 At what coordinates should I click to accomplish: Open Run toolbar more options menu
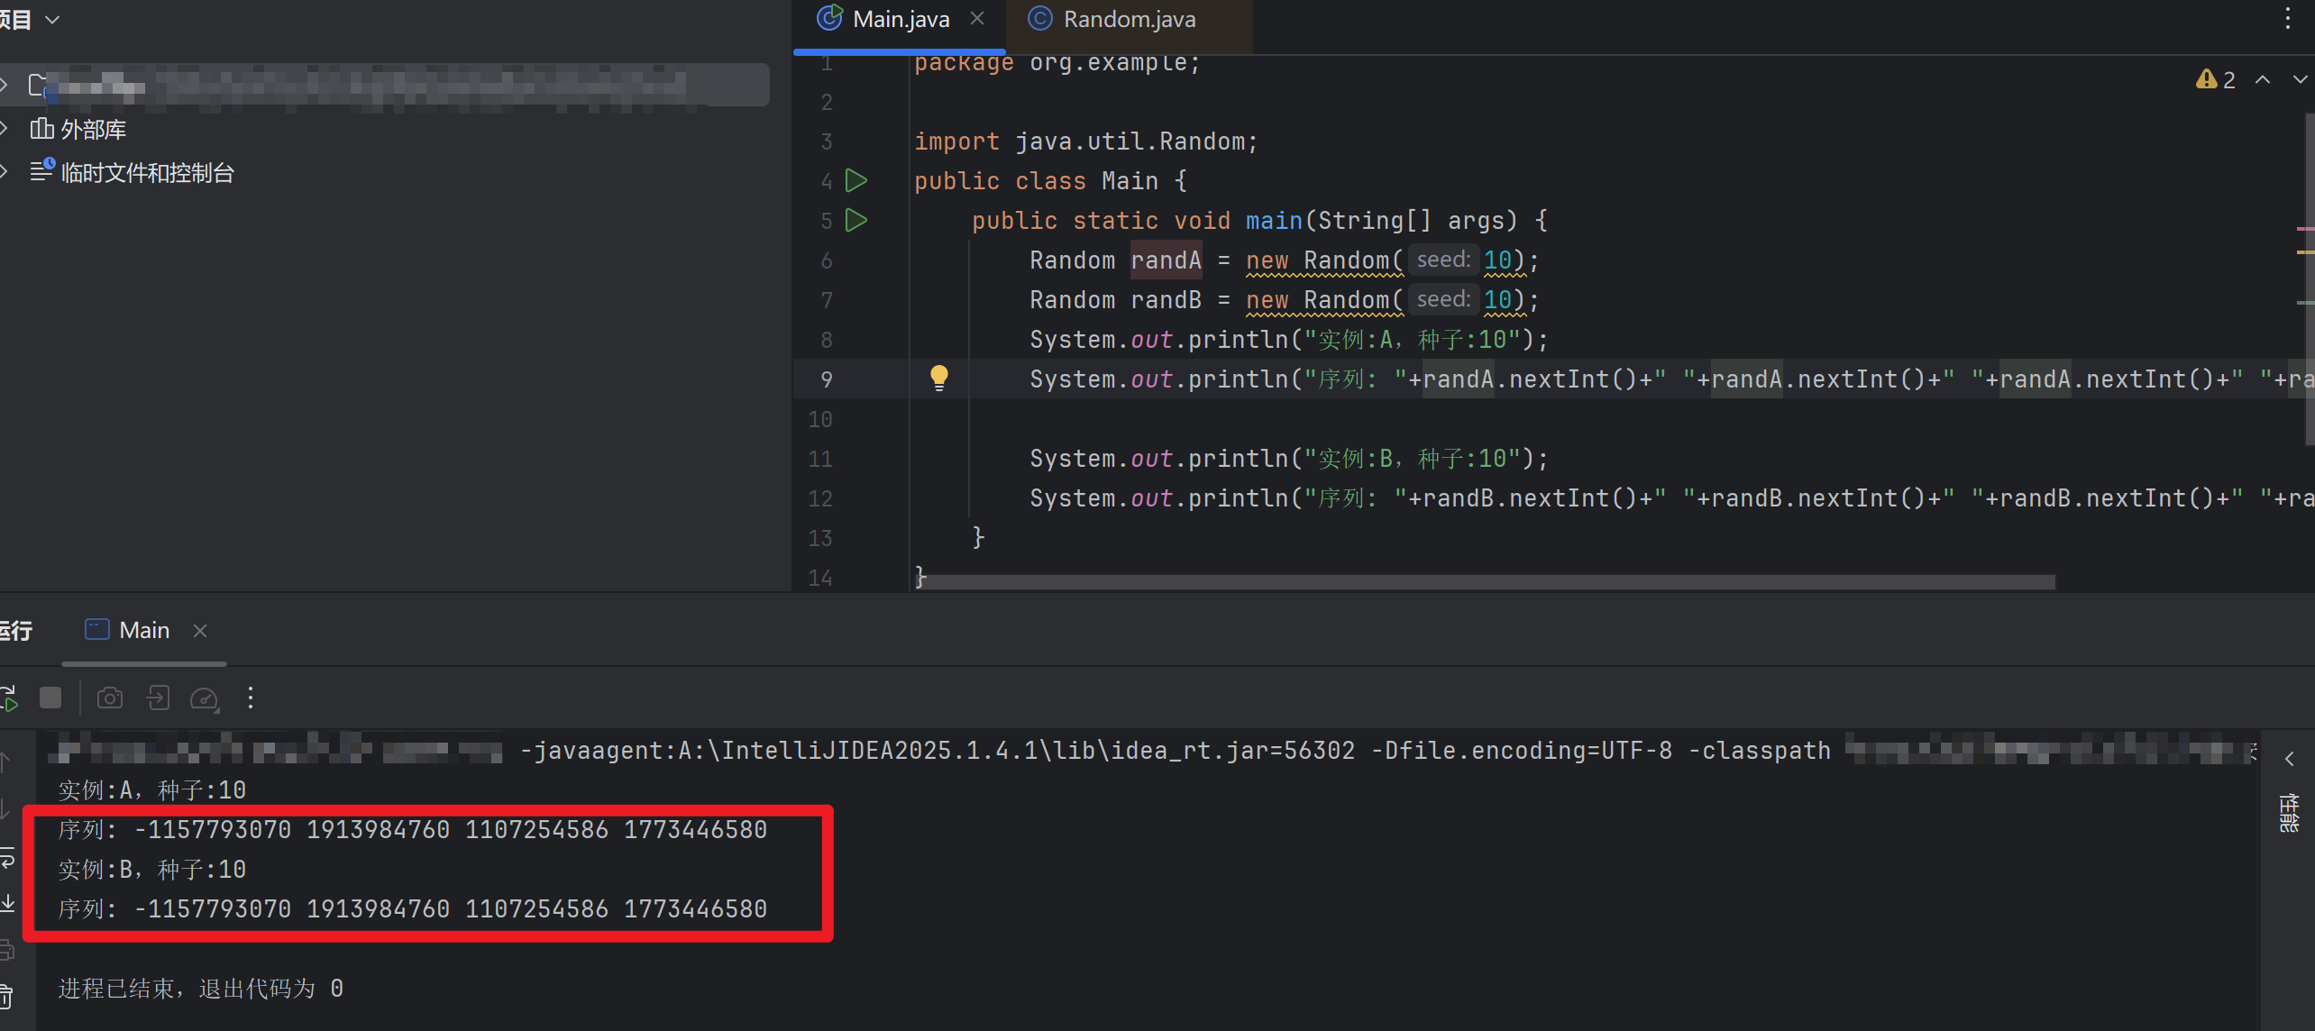coord(251,698)
